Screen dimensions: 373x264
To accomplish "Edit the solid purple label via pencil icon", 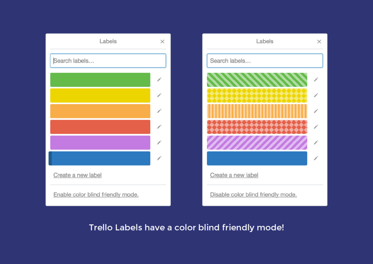I will point(159,142).
